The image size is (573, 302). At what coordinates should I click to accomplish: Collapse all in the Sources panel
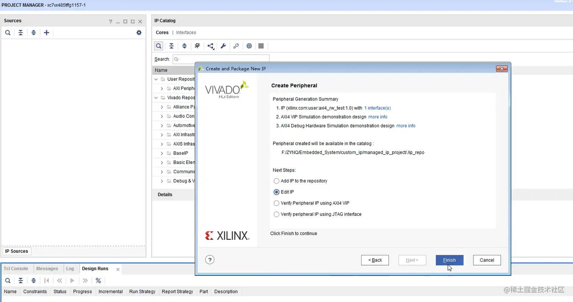tap(20, 33)
